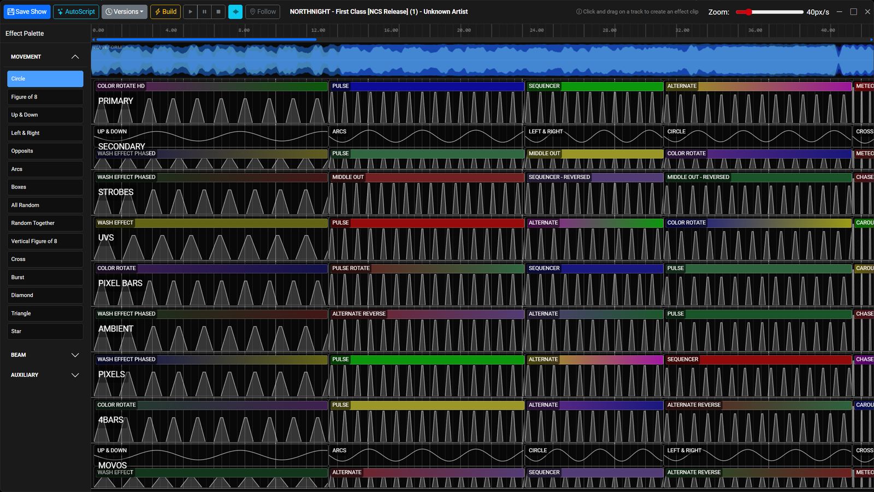Pick the Opposits effect in palette

point(45,151)
